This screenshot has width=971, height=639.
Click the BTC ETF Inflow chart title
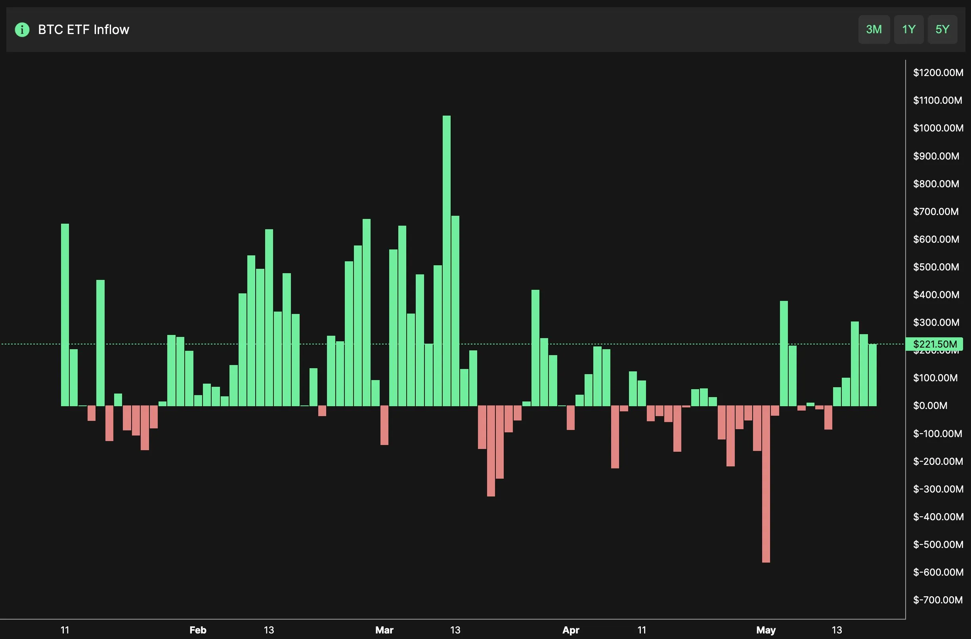tap(83, 29)
